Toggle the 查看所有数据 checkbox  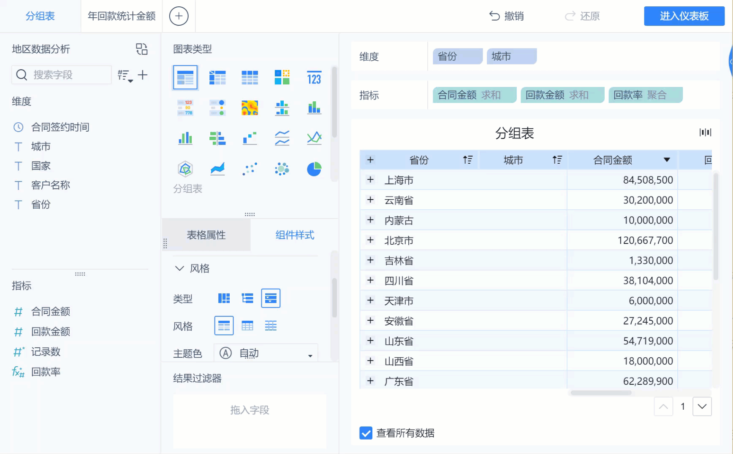(x=366, y=433)
